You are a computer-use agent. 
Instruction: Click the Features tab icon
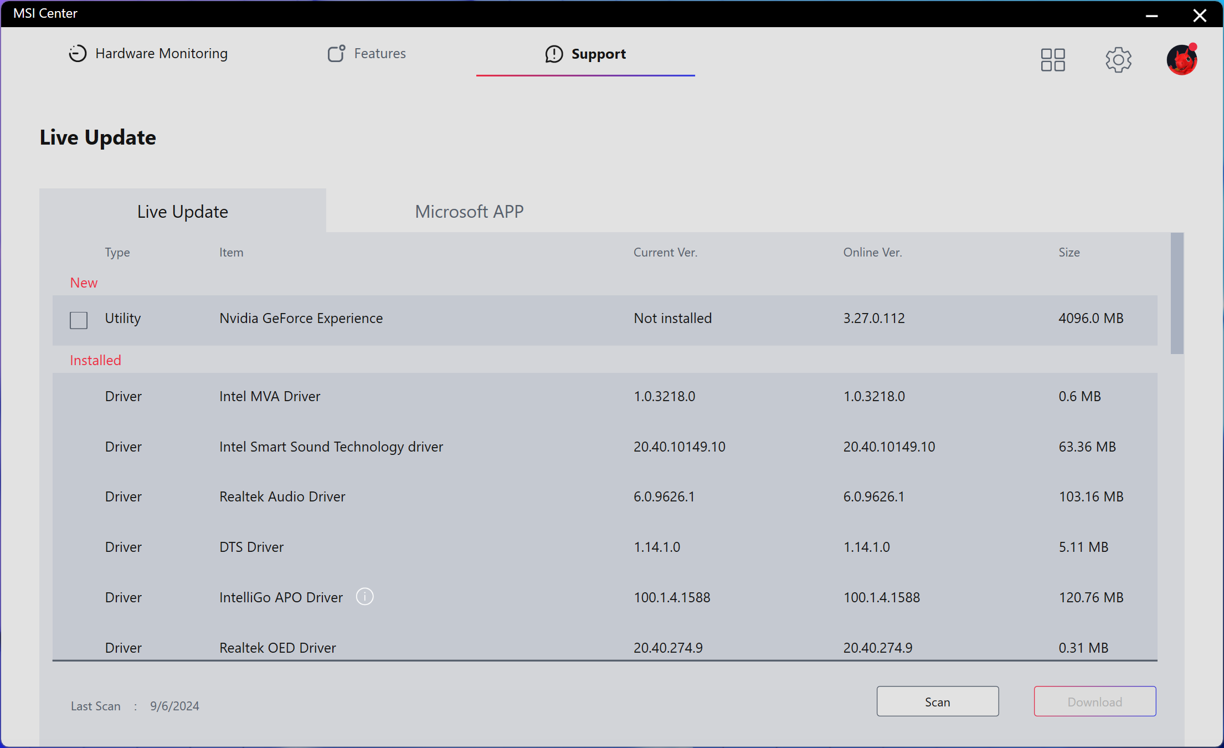click(x=336, y=54)
